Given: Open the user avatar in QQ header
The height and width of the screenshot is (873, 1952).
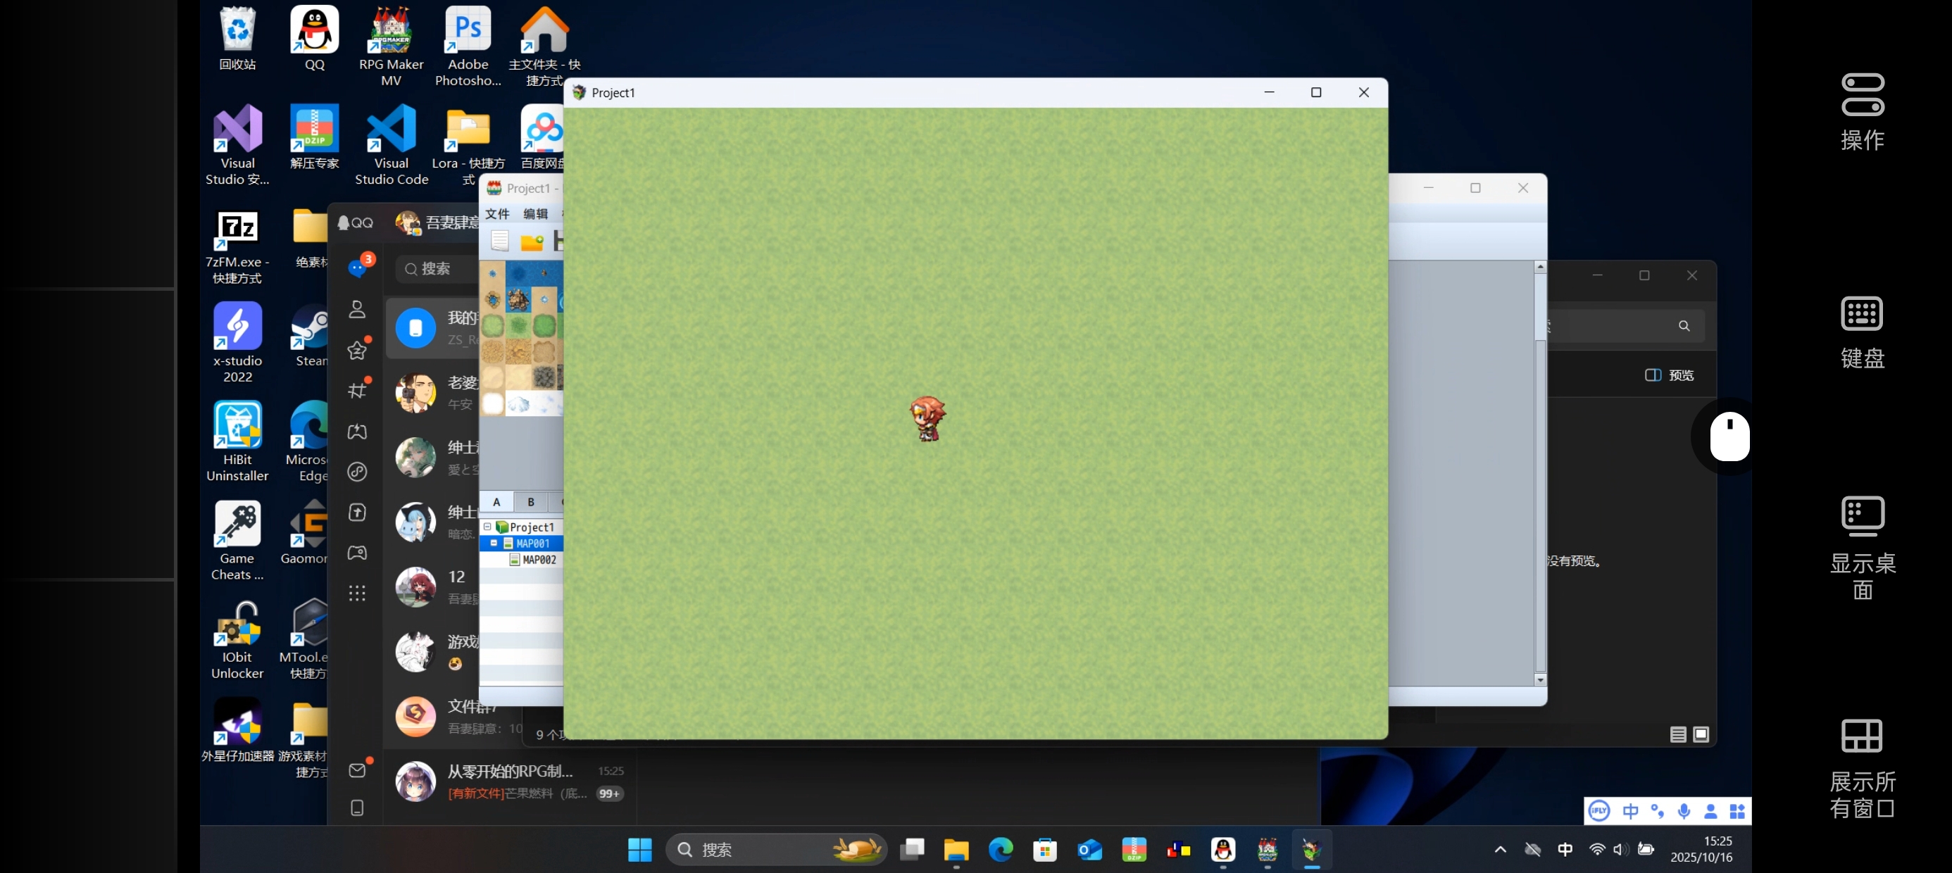Looking at the screenshot, I should 408,222.
